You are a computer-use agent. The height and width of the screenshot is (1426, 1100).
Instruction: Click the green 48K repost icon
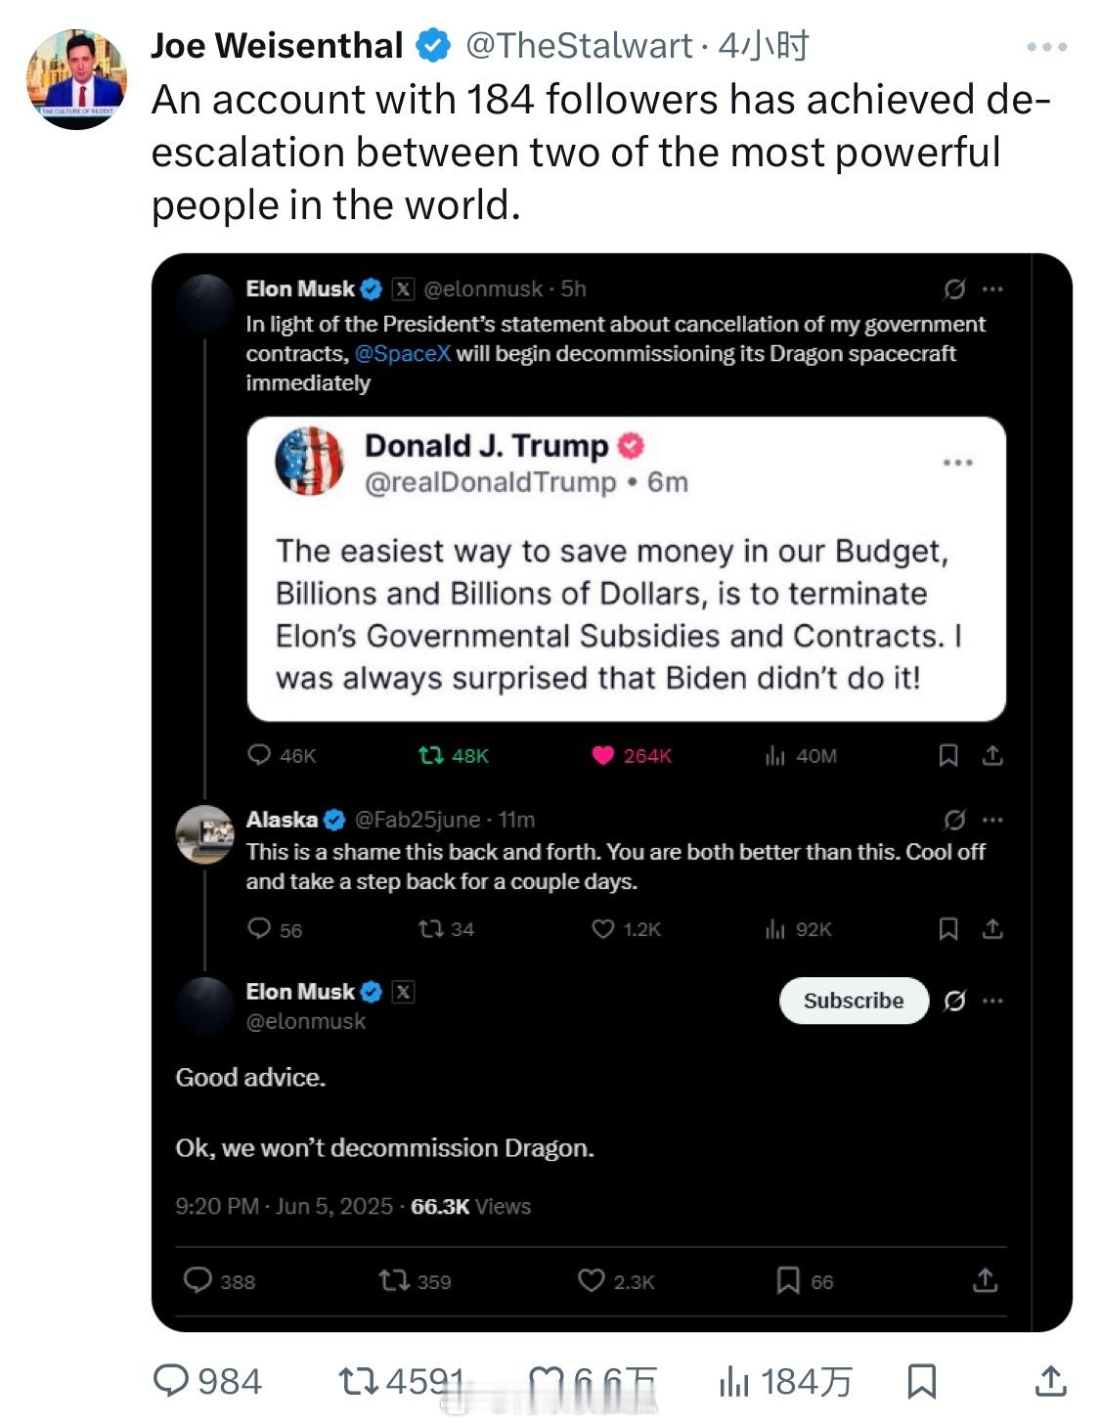(x=430, y=755)
